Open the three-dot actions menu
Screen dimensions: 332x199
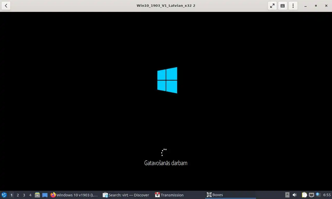[x=293, y=6]
